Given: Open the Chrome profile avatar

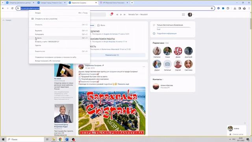Looking at the screenshot, I should coord(244,8).
